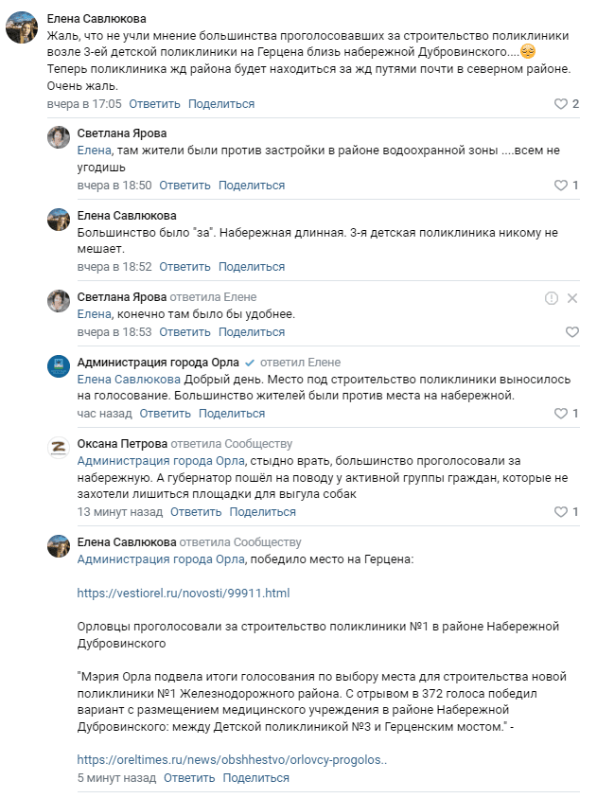
Task: Like Оксана Петрова's comment
Action: [560, 512]
